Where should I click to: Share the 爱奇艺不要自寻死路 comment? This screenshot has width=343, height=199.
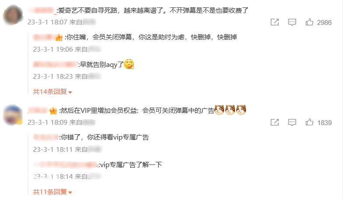point(275,22)
